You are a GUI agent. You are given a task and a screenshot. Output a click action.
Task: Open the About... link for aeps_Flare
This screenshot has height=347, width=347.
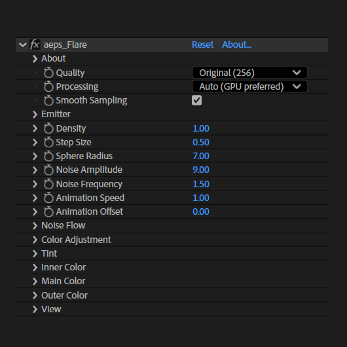236,45
